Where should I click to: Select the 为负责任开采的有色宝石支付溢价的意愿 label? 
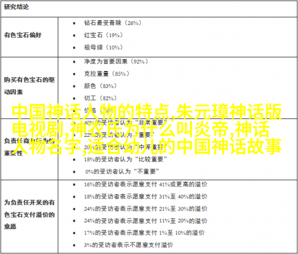(29, 215)
